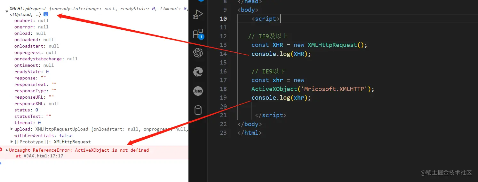Open the Json sidebar icon
The width and height of the screenshot is (478, 182).
point(198,91)
